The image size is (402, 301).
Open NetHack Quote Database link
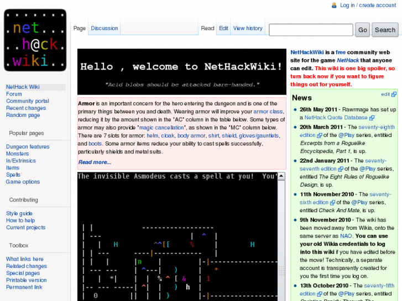click(336, 118)
